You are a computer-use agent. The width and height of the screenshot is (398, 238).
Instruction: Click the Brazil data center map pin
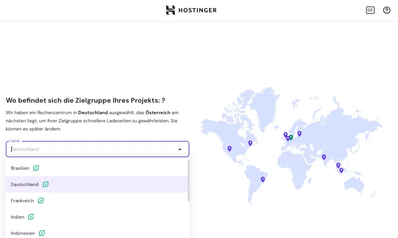[x=263, y=179]
